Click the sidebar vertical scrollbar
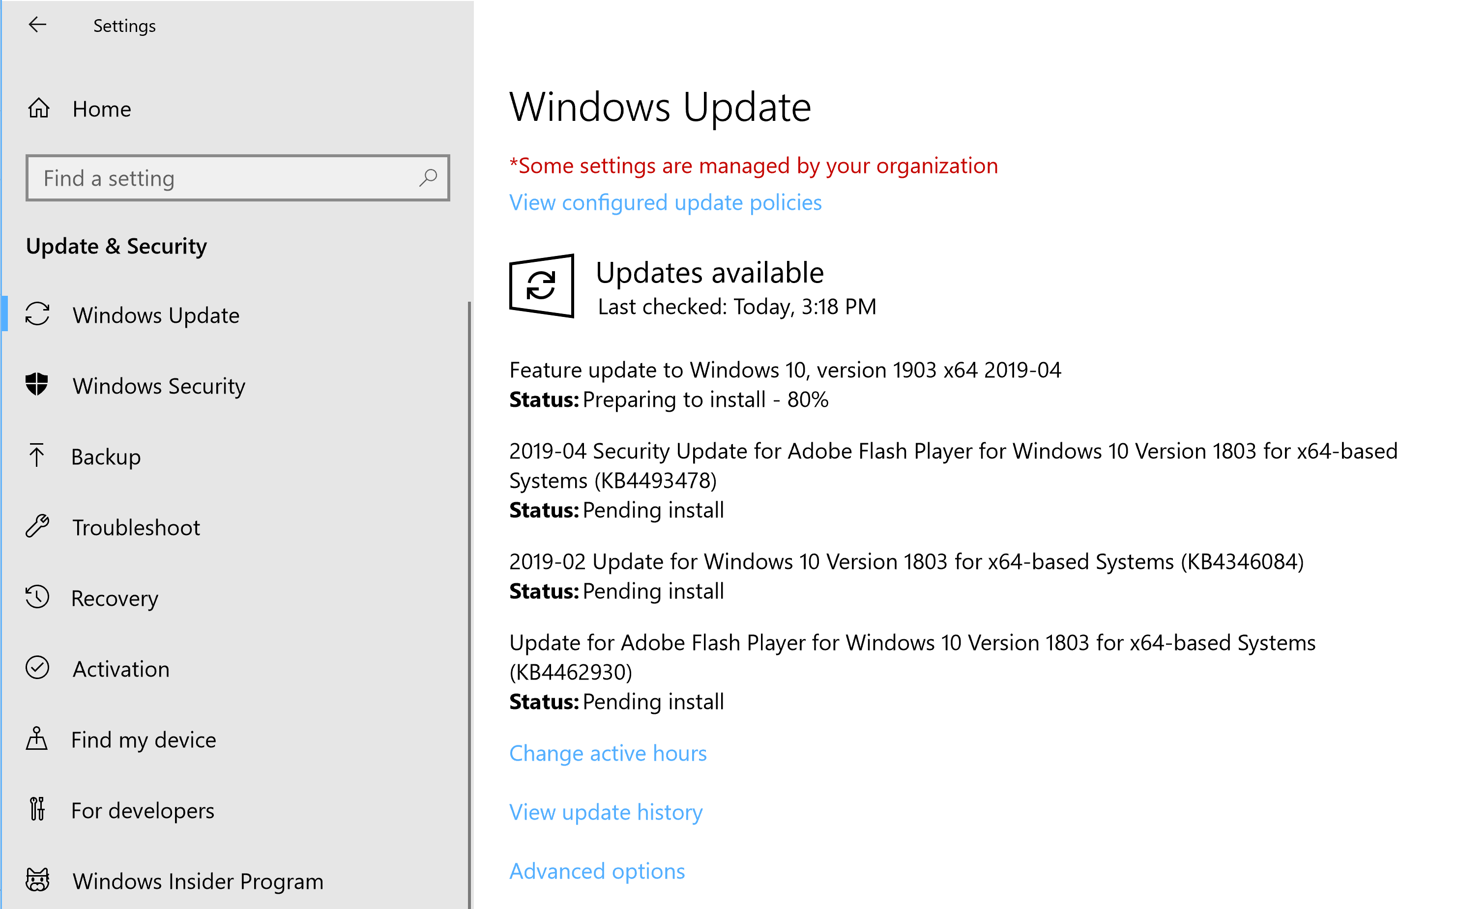The height and width of the screenshot is (909, 1458). 469,601
